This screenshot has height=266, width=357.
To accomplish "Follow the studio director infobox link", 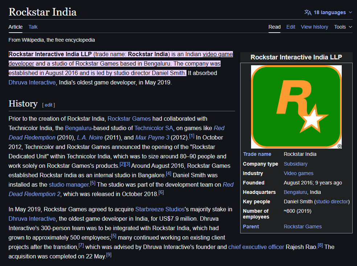I will 332,201.
